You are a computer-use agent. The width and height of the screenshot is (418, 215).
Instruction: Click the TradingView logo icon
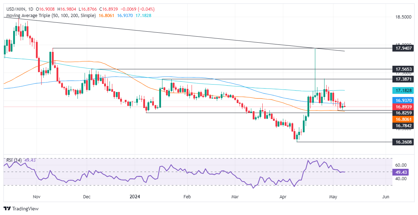coord(7,209)
